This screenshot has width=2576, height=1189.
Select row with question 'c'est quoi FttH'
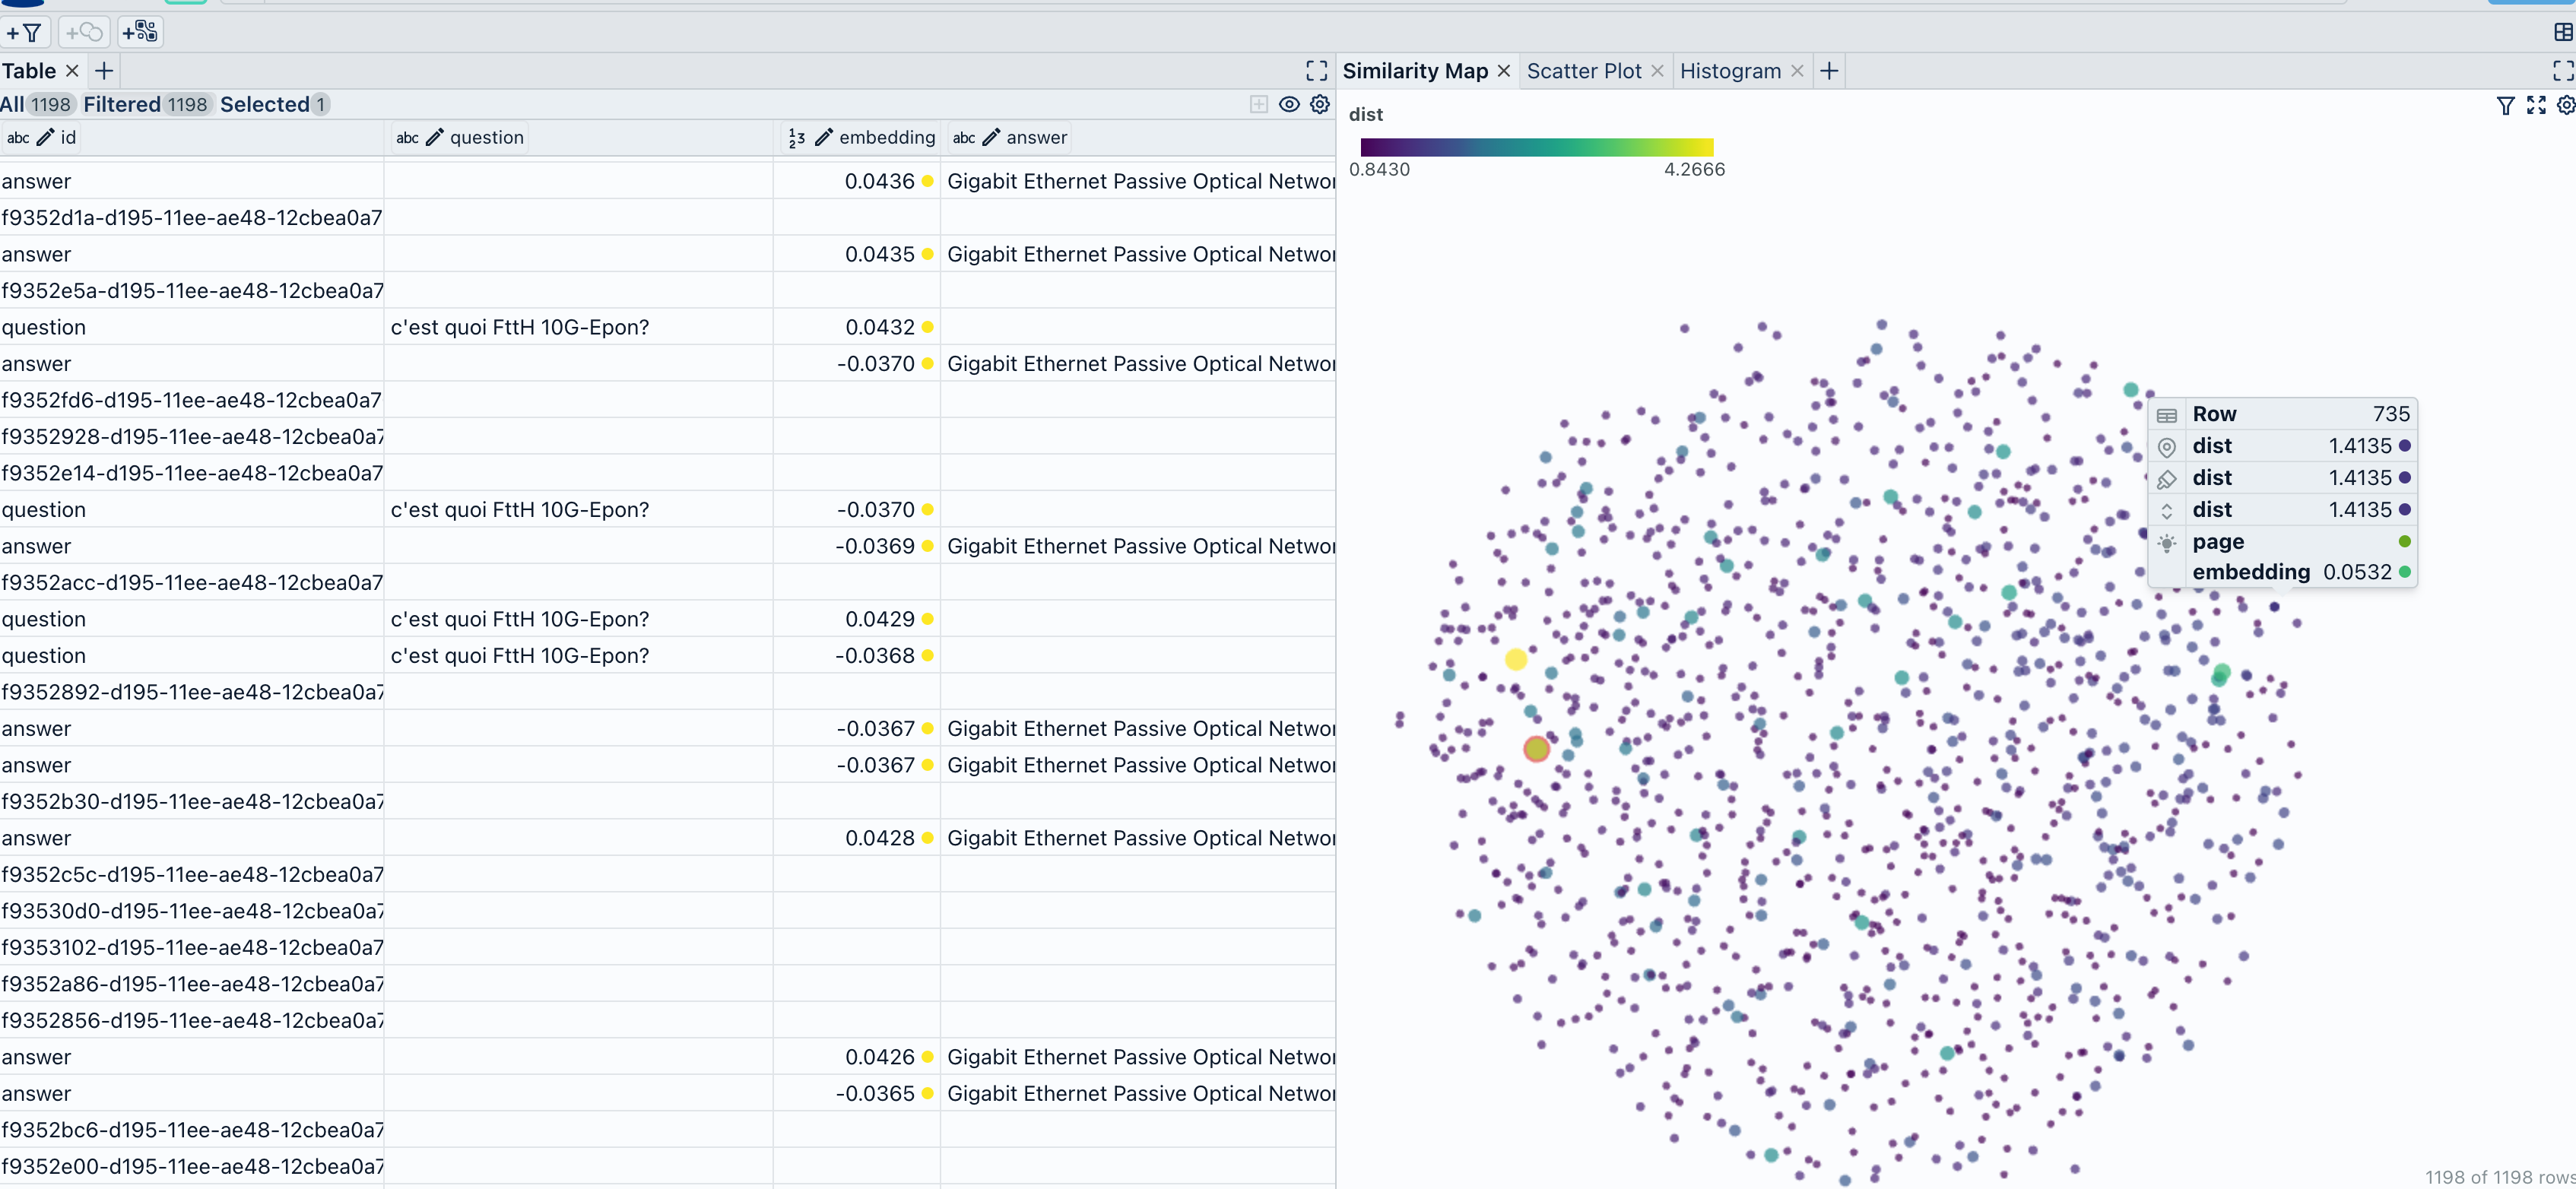click(518, 327)
